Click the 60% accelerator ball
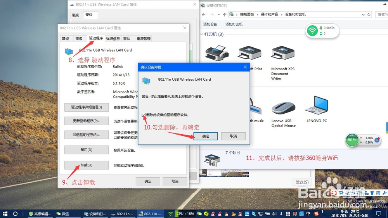The image size is (388, 218). click(352, 140)
